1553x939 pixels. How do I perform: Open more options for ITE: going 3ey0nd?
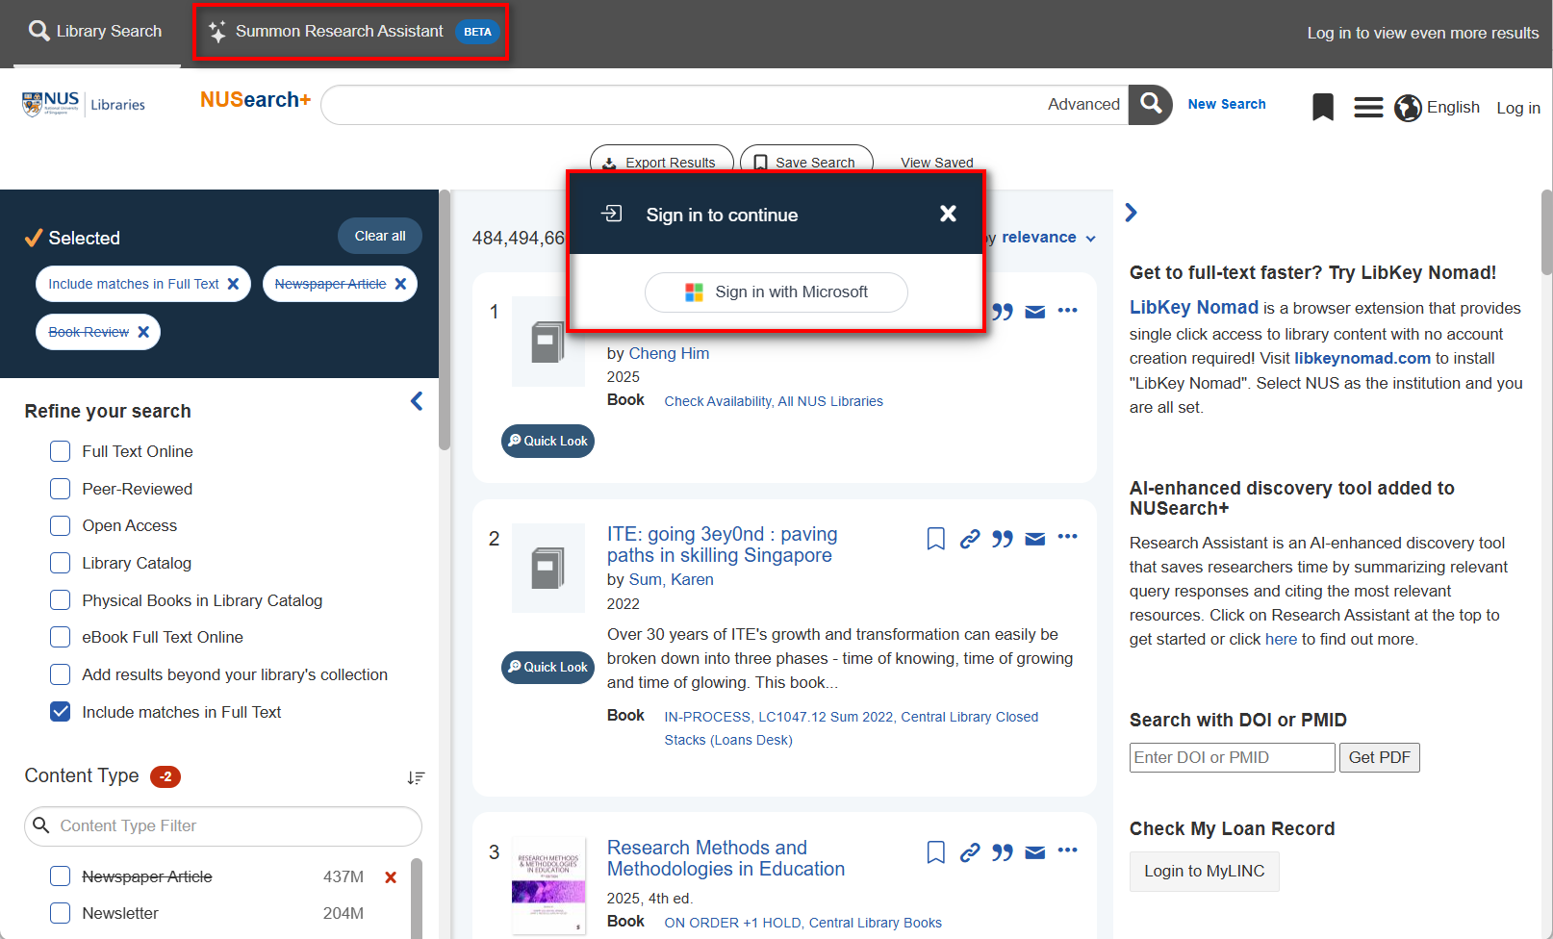pyautogui.click(x=1068, y=536)
